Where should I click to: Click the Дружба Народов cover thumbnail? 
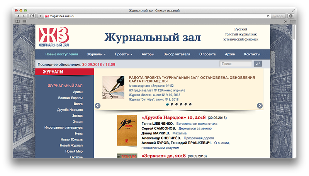point(127,131)
